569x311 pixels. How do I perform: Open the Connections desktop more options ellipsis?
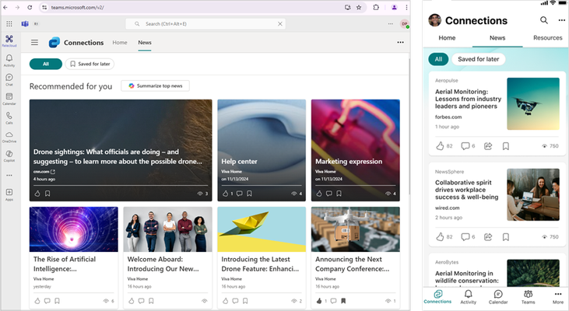point(400,43)
